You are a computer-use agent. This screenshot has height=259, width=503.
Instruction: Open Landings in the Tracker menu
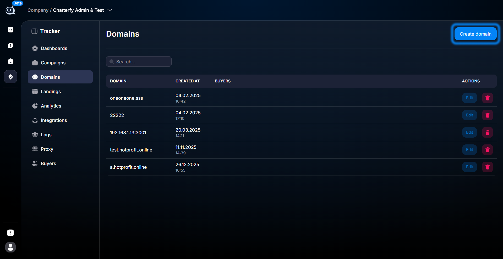point(60,92)
